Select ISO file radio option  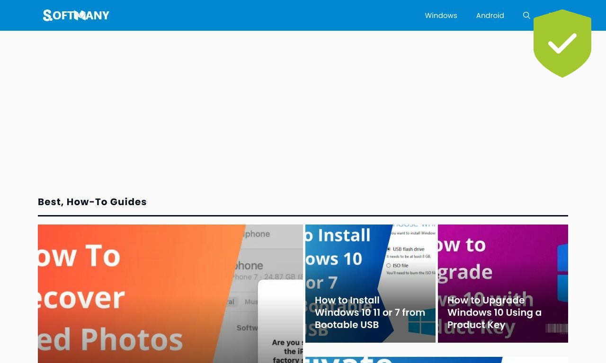point(389,266)
